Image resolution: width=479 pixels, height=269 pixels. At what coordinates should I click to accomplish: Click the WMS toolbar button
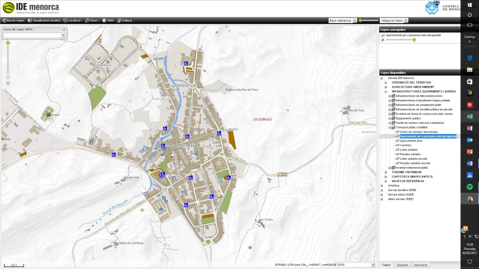coord(108,21)
